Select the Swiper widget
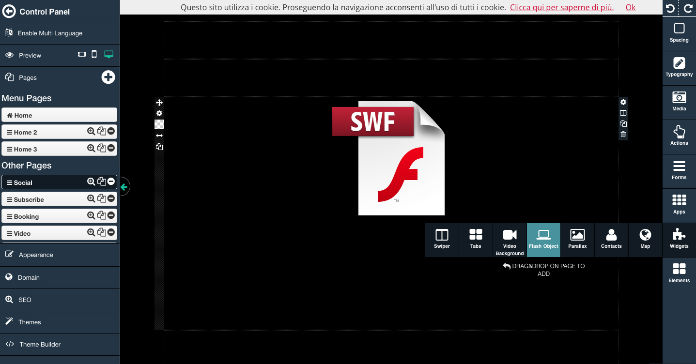This screenshot has width=696, height=364. click(442, 240)
